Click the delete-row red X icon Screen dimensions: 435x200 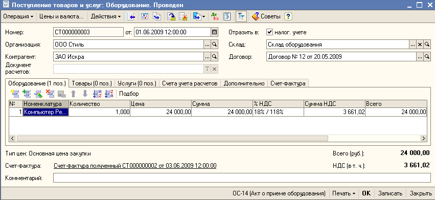click(50, 94)
